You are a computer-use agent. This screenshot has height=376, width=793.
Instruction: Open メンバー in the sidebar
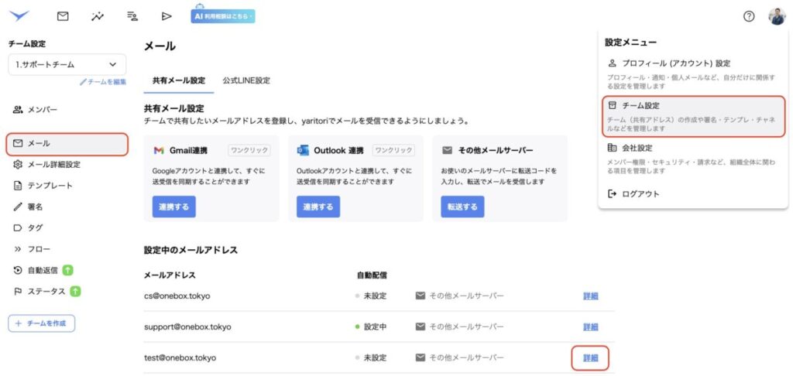point(43,110)
